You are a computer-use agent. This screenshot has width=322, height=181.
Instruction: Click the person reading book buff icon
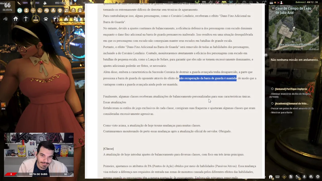(x=53, y=11)
